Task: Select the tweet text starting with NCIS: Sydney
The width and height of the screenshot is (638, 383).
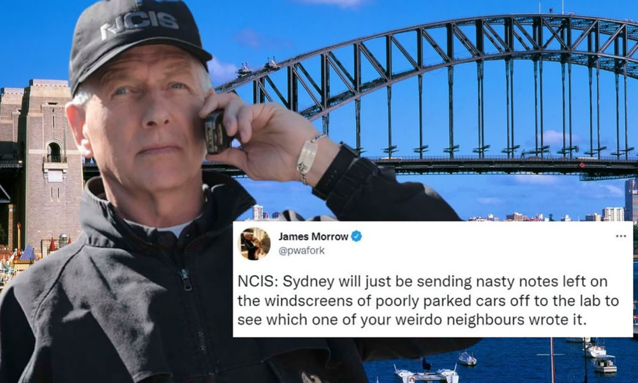Action: pyautogui.click(x=427, y=301)
